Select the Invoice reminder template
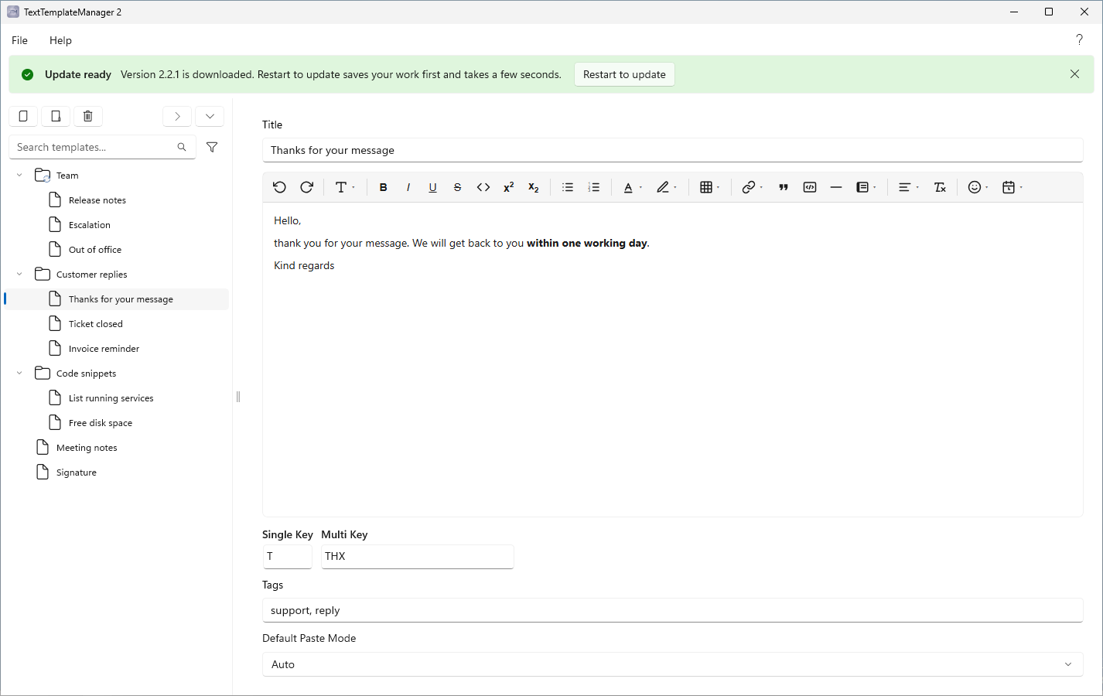This screenshot has height=696, width=1103. [x=117, y=349]
